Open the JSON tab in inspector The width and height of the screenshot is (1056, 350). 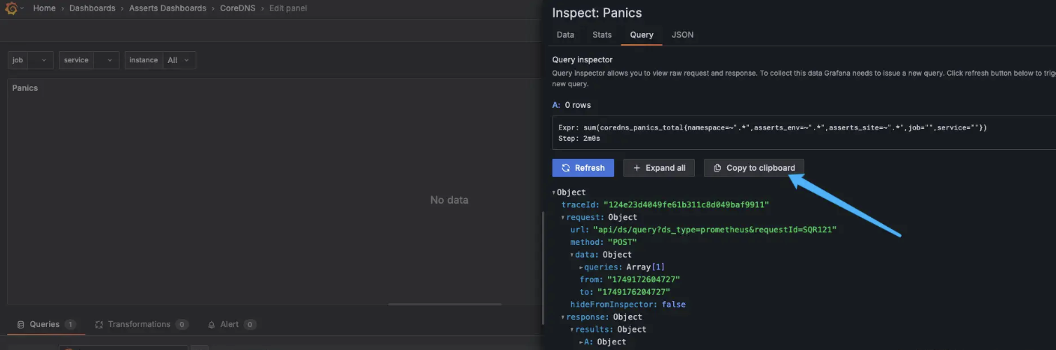point(682,35)
